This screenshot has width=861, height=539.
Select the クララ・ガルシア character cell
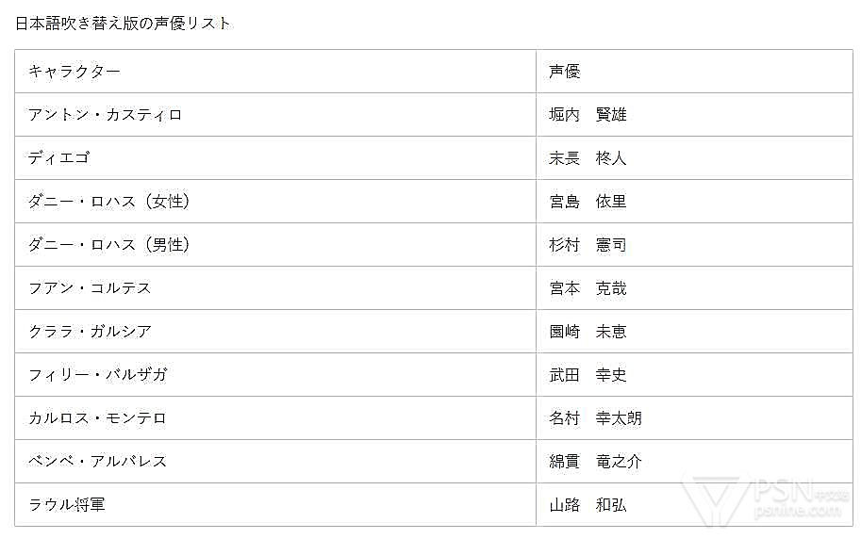point(90,332)
